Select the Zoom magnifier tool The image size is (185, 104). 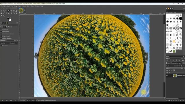coord(4,16)
